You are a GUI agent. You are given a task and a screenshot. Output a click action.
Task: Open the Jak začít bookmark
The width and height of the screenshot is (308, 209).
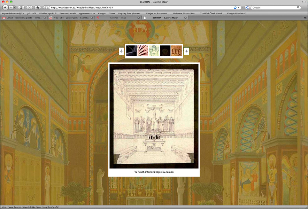click(x=32, y=14)
